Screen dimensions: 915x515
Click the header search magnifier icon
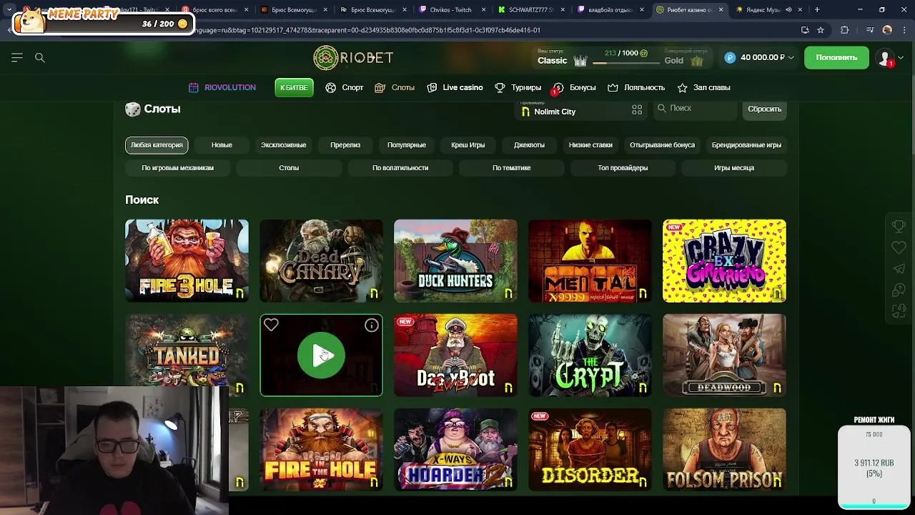[40, 57]
